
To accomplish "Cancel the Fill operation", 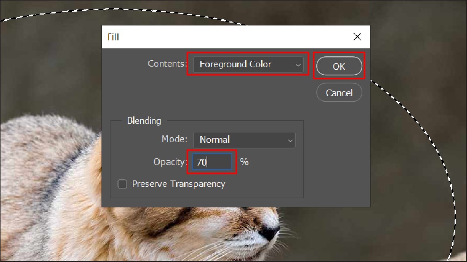I will coord(339,92).
